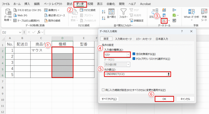The image size is (209, 114).
Task: Click テーブルまたは範囲から import option
Action: pos(27,21)
